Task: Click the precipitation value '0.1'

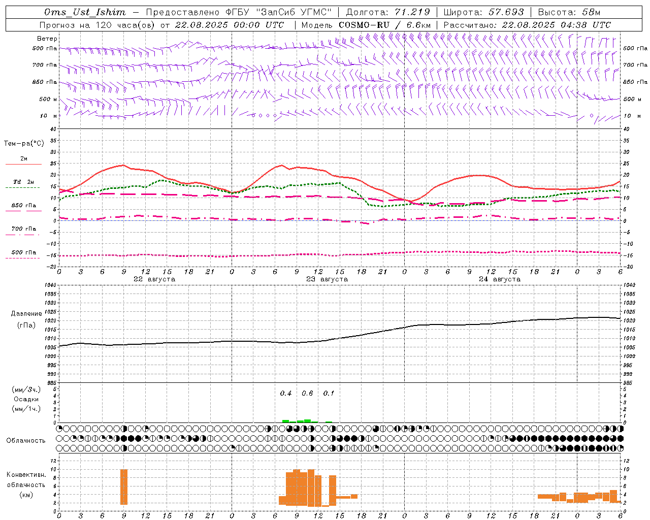Action: pyautogui.click(x=329, y=394)
